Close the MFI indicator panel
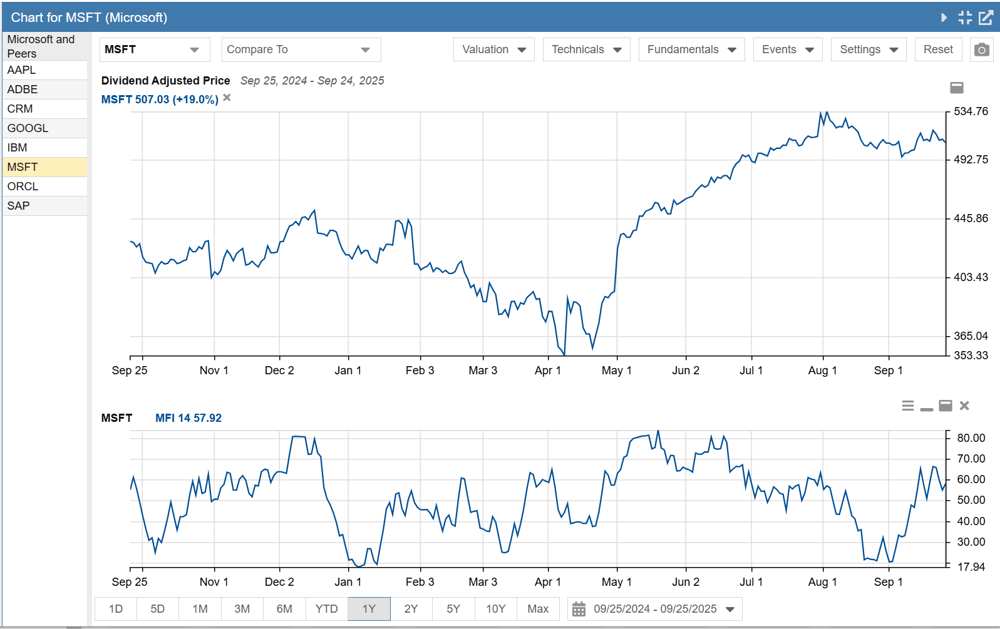The image size is (1000, 629). point(964,406)
